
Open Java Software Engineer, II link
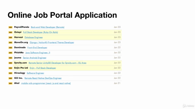tap(38, 53)
